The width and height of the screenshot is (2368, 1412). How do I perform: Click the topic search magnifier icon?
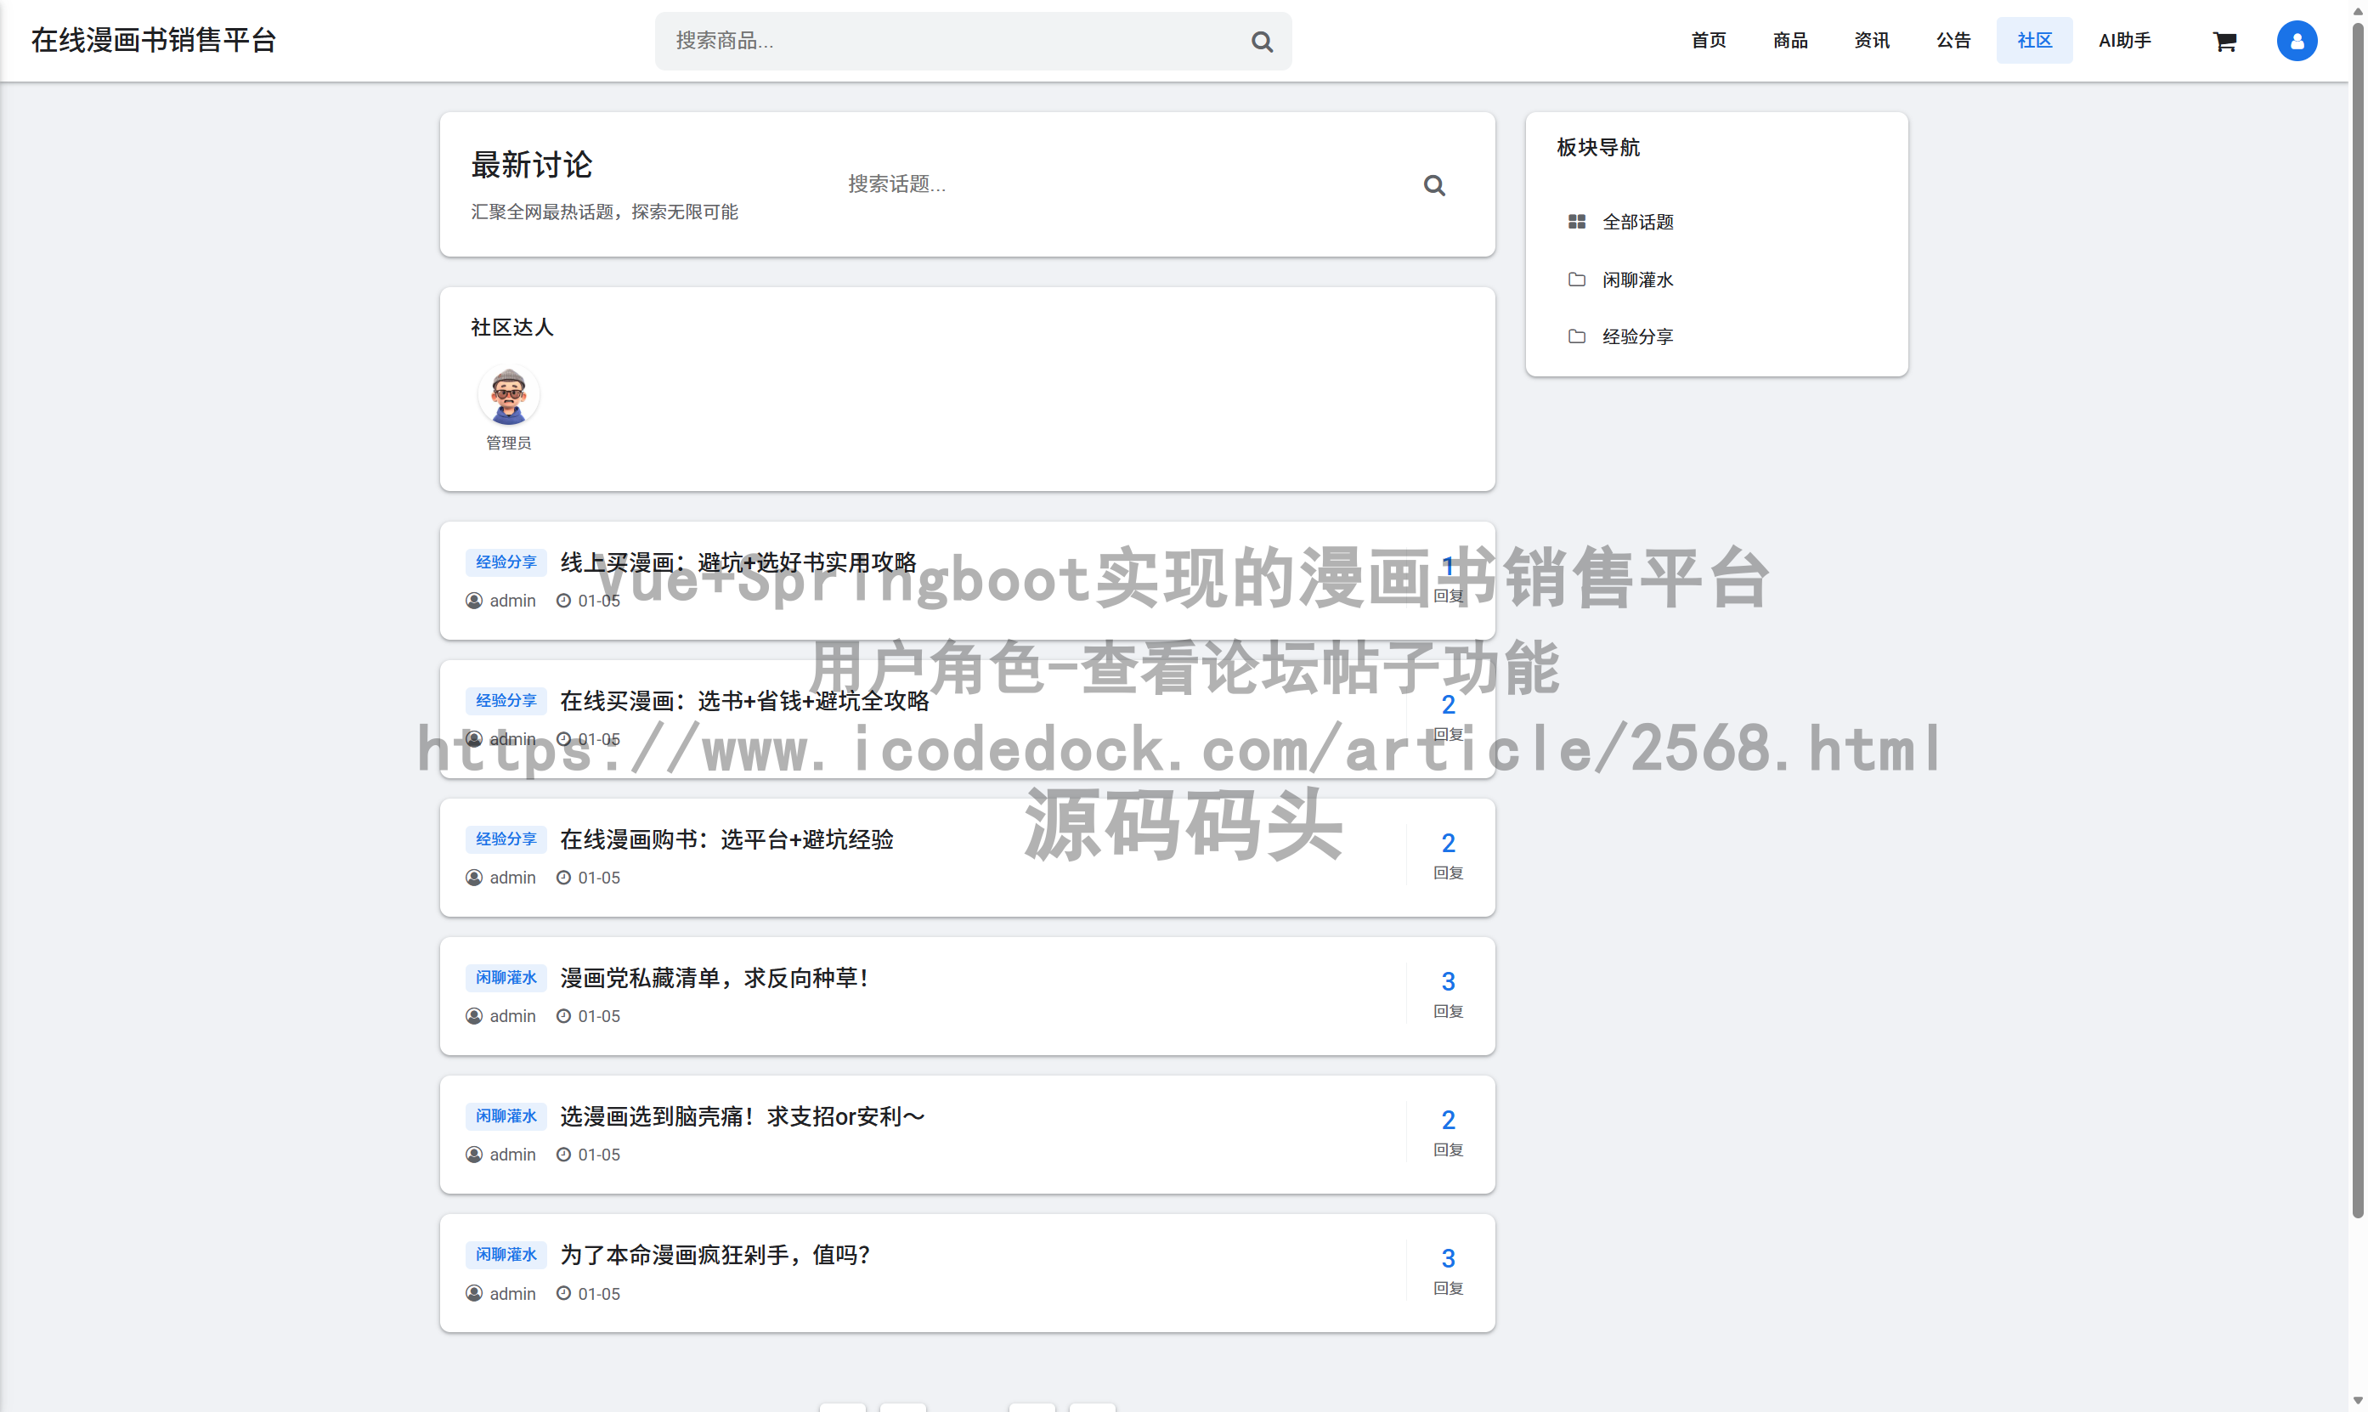click(x=1433, y=184)
